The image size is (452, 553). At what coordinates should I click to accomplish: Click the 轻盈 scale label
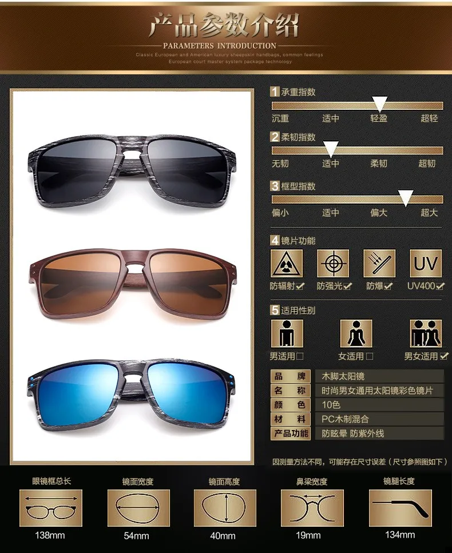coord(379,118)
